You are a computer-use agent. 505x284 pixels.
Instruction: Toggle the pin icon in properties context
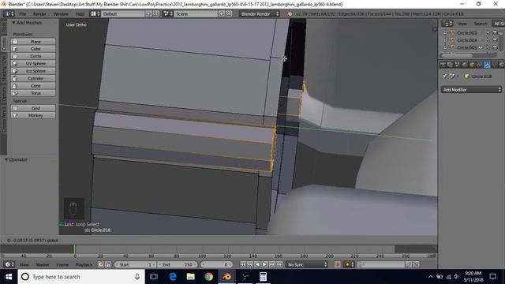(444, 77)
